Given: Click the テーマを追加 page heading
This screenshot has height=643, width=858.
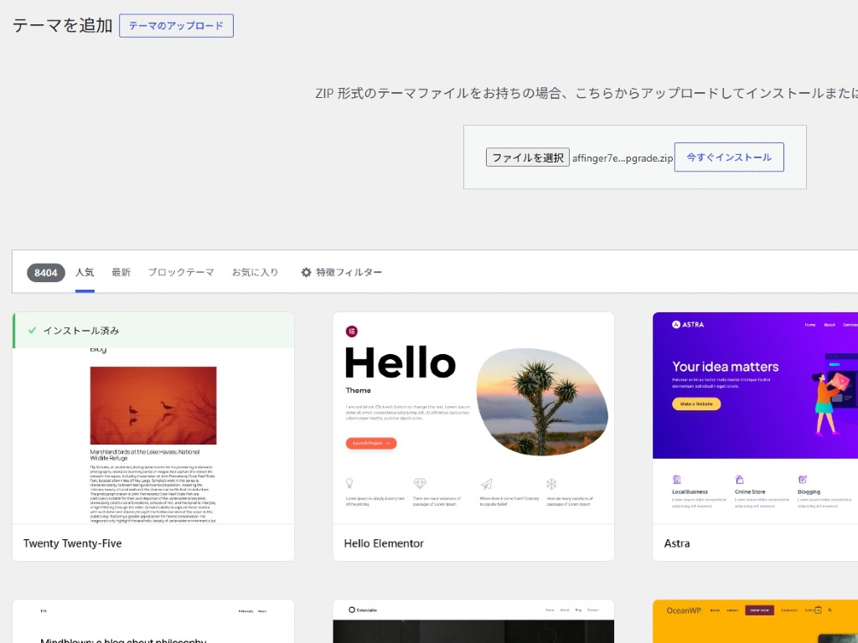Looking at the screenshot, I should pyautogui.click(x=62, y=26).
